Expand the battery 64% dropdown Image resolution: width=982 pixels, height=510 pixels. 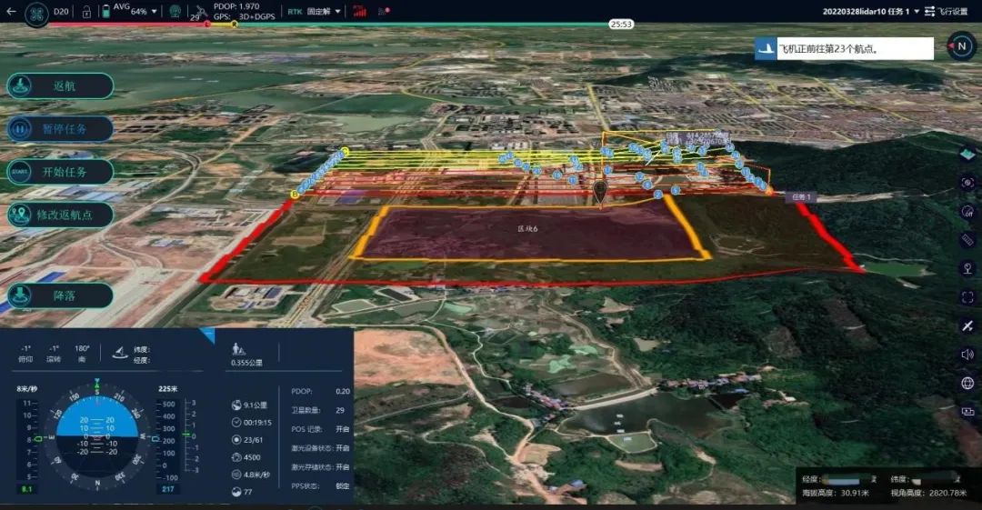(153, 12)
